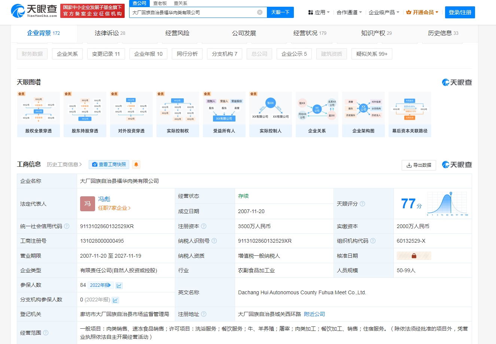
Task: Click help icon beside 注册地址
Action: coord(204,314)
